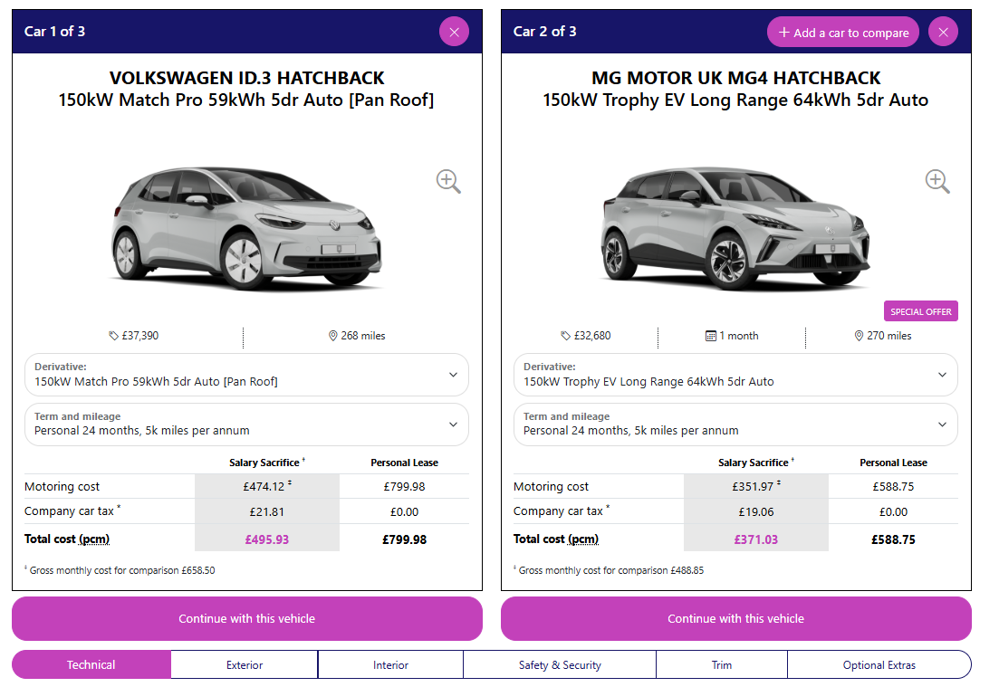Image resolution: width=999 pixels, height=687 pixels.
Task: Click the 268 miles range pin icon
Action: [x=333, y=336]
